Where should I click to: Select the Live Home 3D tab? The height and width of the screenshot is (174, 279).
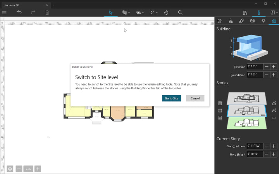(25, 5)
